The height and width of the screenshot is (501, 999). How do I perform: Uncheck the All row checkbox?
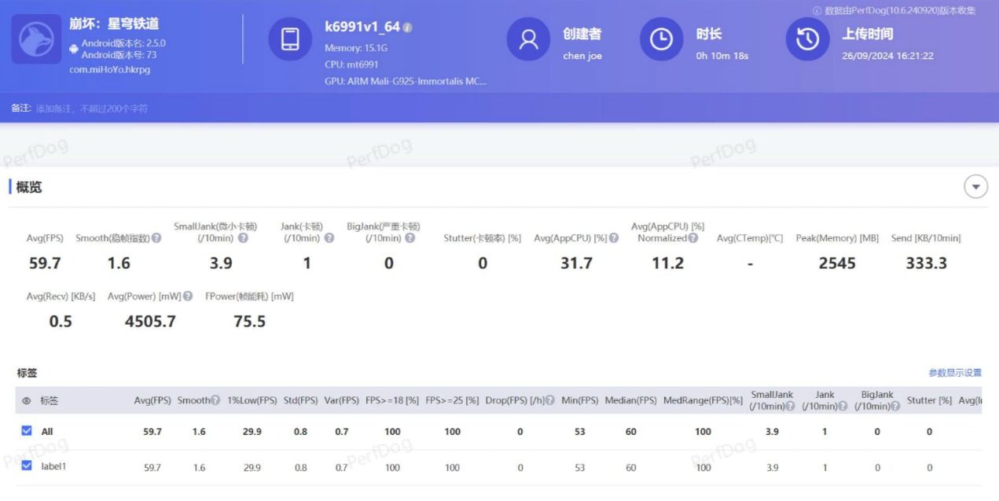click(x=27, y=431)
